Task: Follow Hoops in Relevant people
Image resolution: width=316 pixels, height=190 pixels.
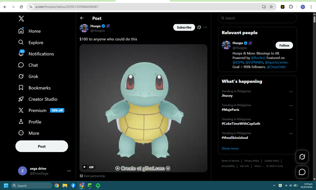Action: coord(284,45)
